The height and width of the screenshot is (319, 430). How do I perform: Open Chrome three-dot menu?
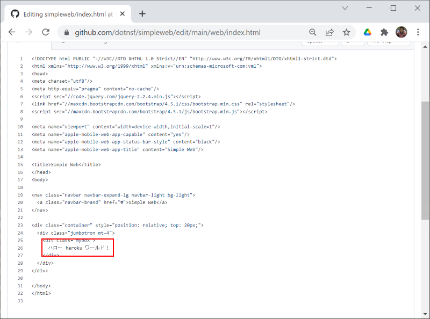[418, 32]
